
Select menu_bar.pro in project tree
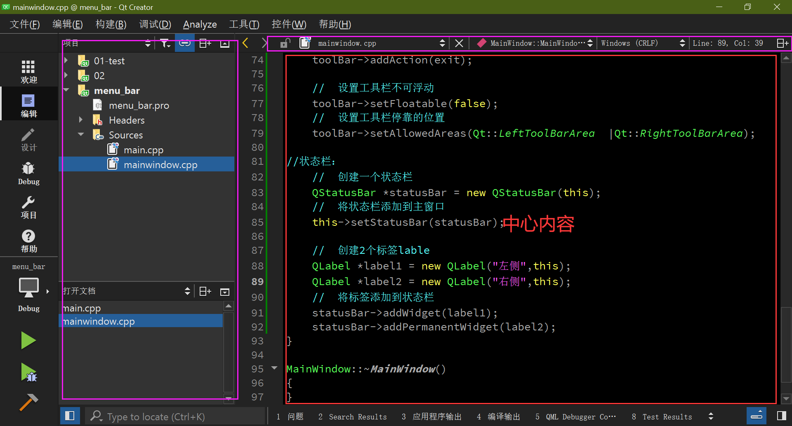(139, 105)
